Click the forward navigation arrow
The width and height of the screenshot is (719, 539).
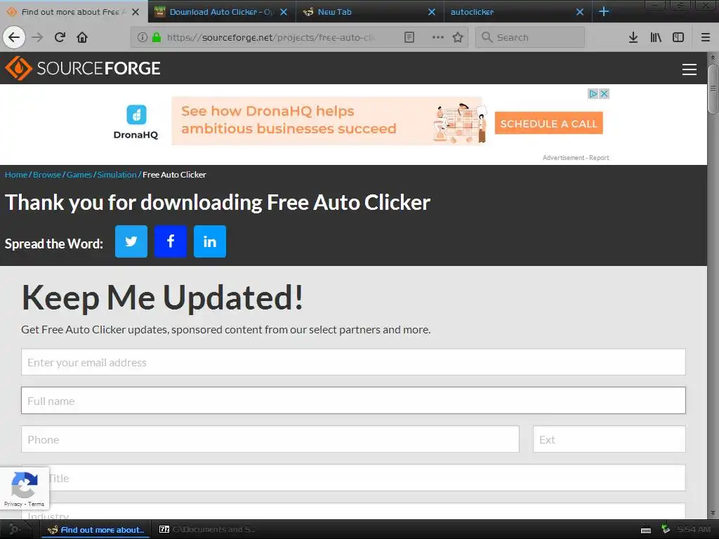(37, 37)
